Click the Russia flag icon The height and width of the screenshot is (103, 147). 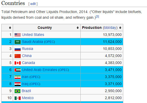(x=18, y=49)
